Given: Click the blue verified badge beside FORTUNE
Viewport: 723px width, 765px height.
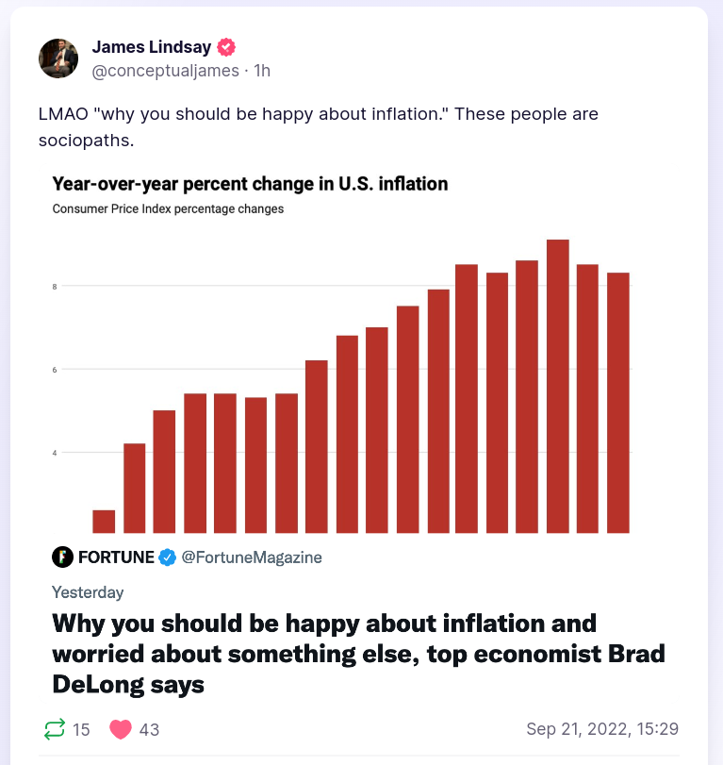Looking at the screenshot, I should point(167,557).
